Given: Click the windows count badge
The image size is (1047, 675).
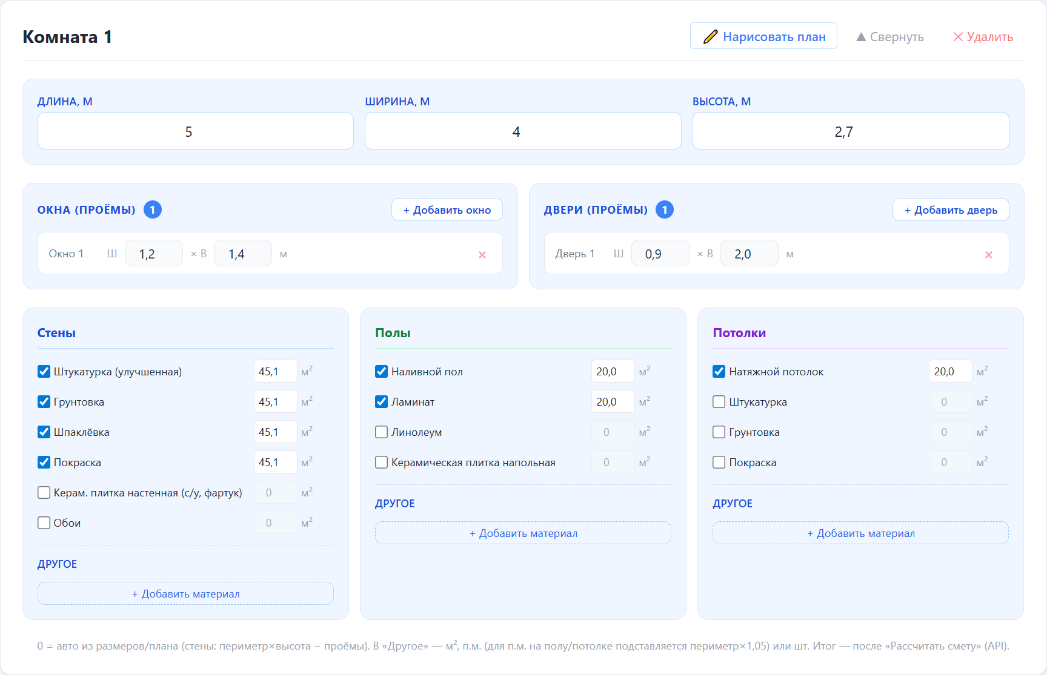Looking at the screenshot, I should click(x=153, y=210).
